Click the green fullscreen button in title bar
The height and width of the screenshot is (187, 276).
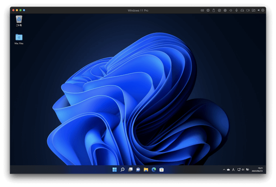[x=21, y=10]
